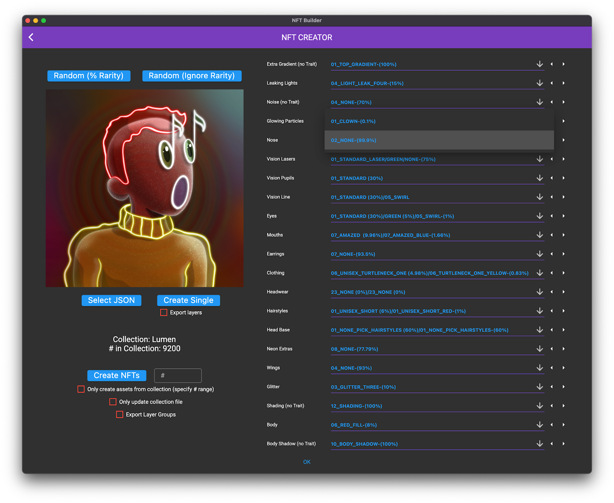Expand Vision Pupils dropdown
614x503 pixels.
point(437,178)
